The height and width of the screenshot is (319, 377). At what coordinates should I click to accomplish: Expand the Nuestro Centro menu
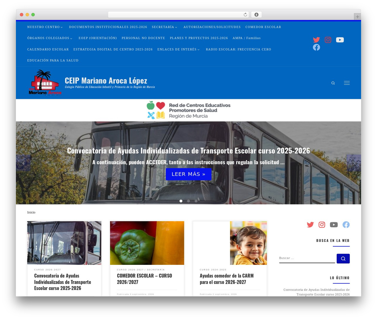point(45,27)
